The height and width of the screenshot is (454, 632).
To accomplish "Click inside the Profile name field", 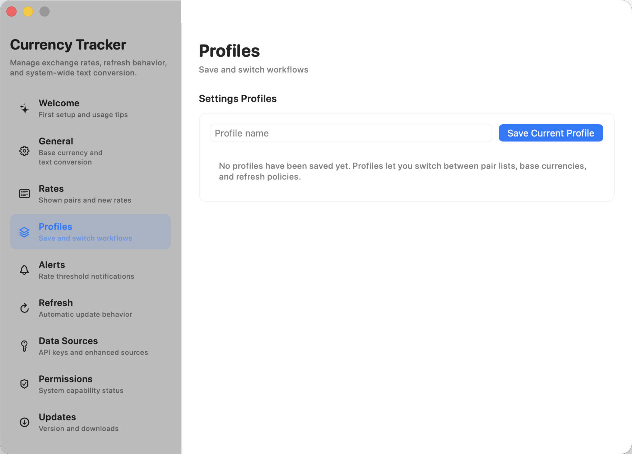I will 350,133.
